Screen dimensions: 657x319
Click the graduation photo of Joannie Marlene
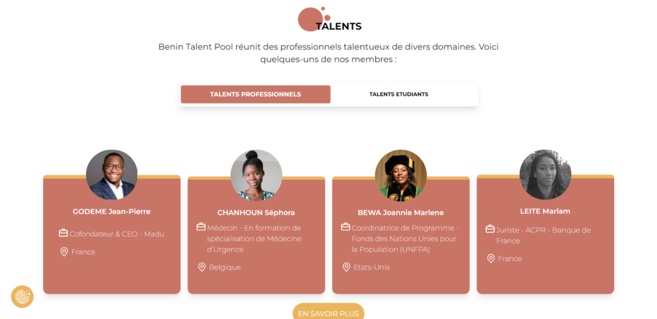click(x=401, y=175)
